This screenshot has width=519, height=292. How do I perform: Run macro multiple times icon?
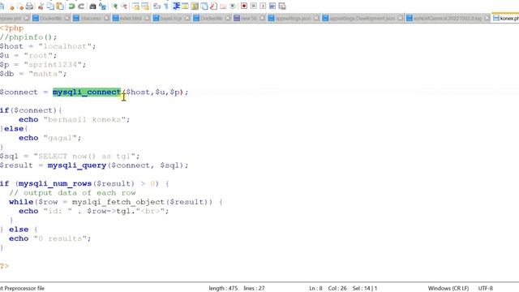pyautogui.click(x=272, y=6)
